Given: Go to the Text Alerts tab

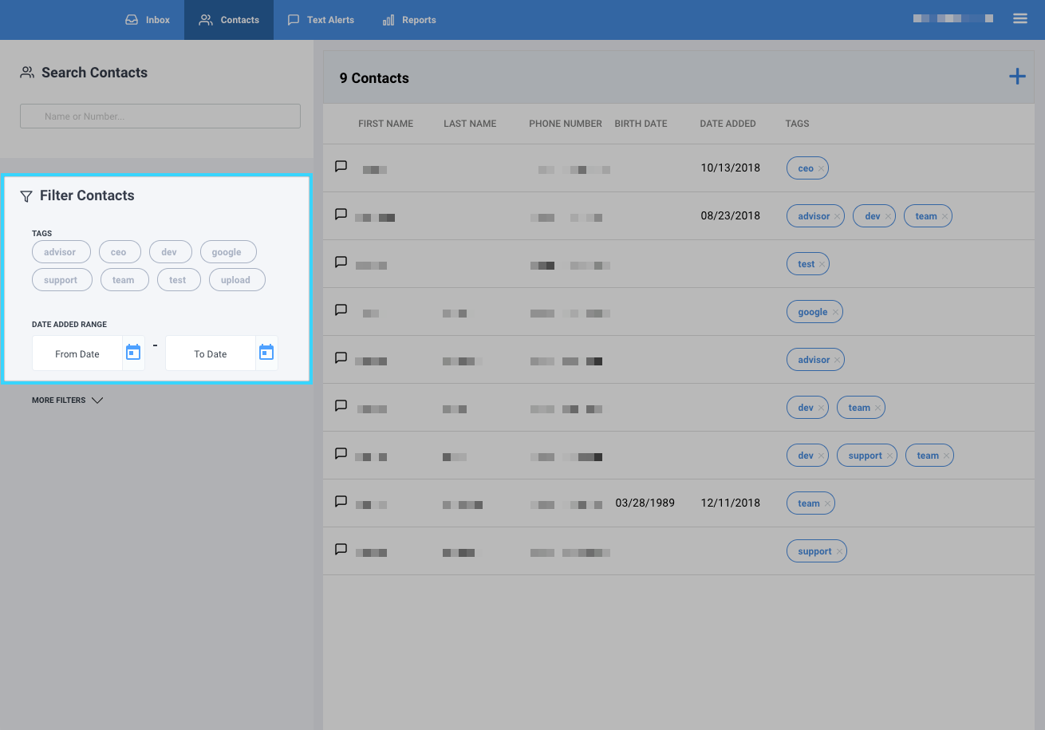Looking at the screenshot, I should 321,20.
